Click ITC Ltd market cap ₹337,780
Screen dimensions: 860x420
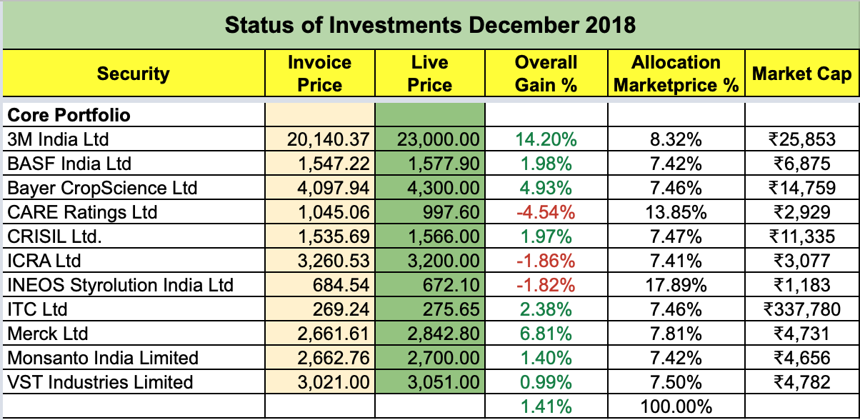tap(801, 309)
